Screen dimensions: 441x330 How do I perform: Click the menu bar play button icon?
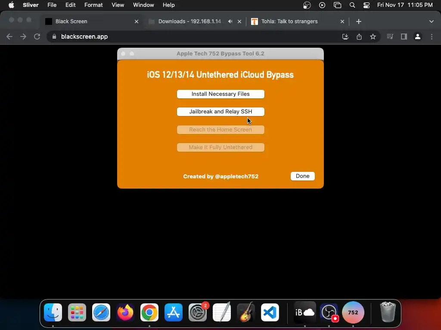click(x=322, y=5)
